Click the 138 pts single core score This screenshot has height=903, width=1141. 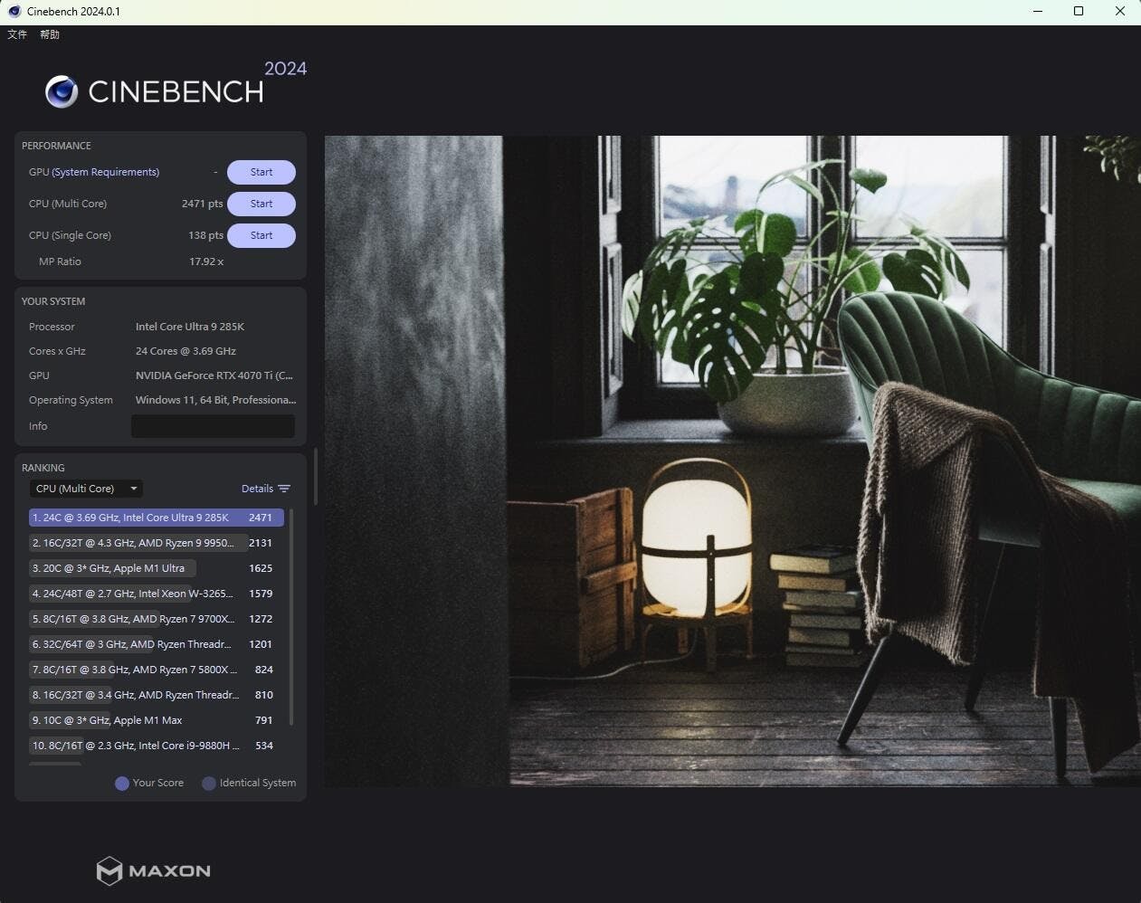(x=205, y=235)
